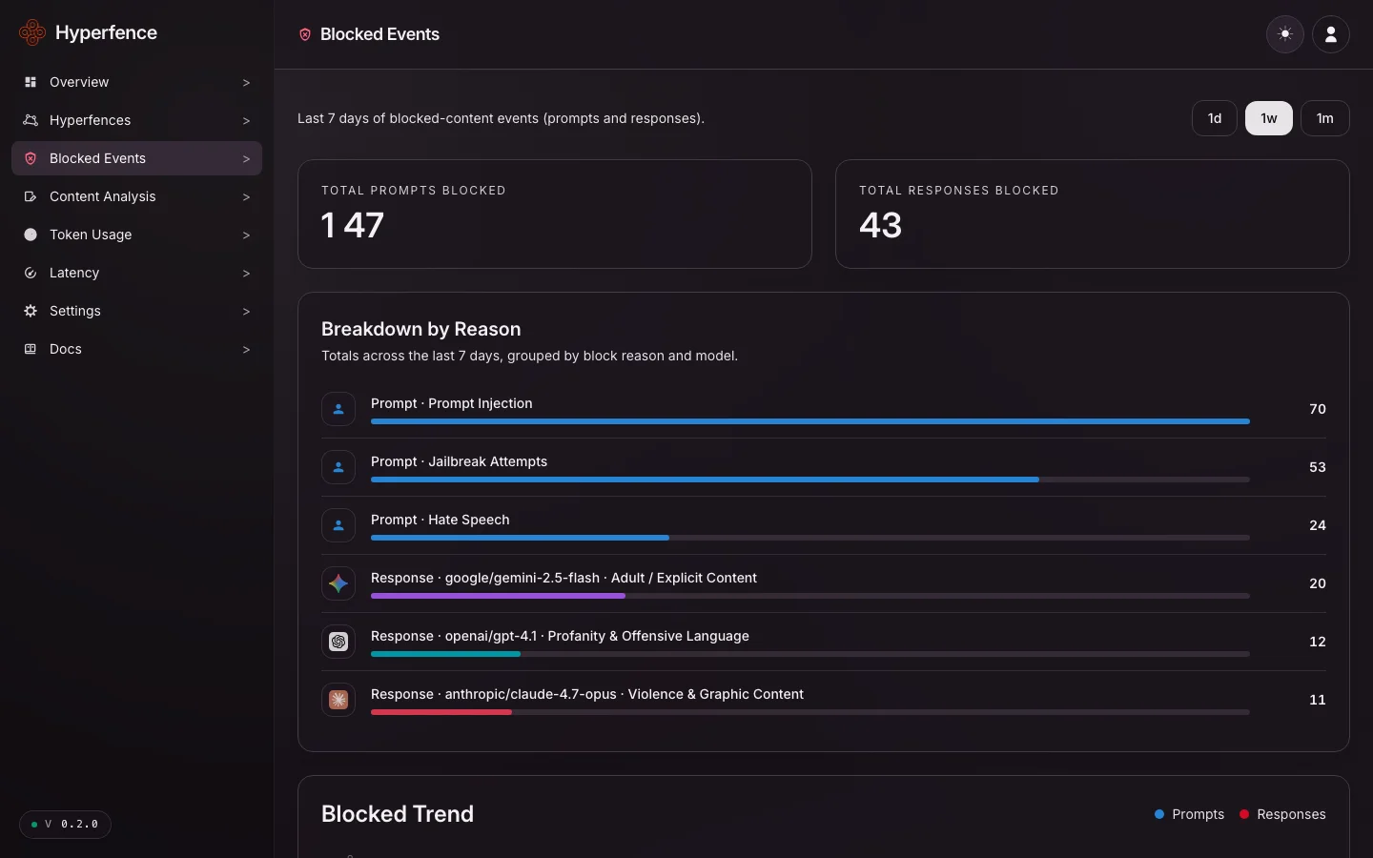Click the Prompt Injection progress bar
Viewport: 1373px width, 858px height.
[x=810, y=421]
